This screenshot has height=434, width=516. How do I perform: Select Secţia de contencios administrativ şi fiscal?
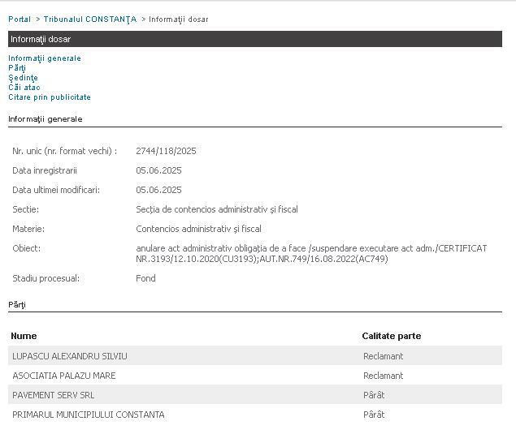tap(217, 209)
